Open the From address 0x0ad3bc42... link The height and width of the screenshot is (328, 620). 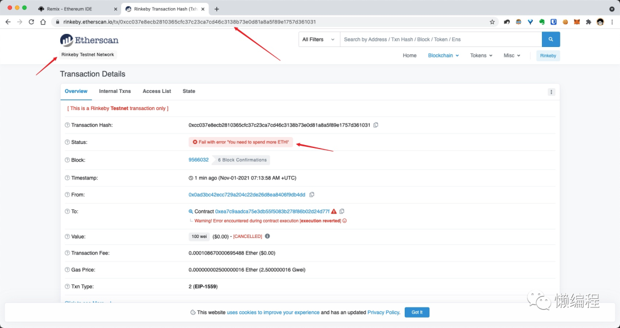247,194
